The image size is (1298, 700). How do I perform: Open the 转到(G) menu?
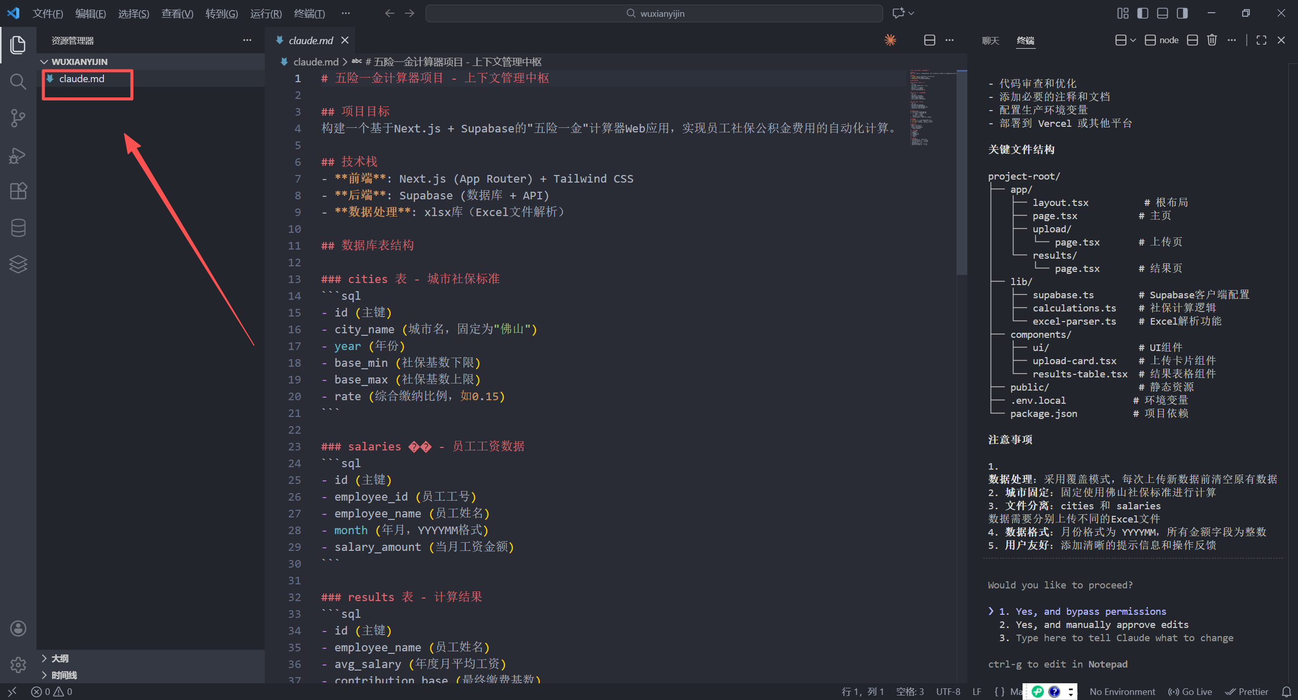click(221, 13)
